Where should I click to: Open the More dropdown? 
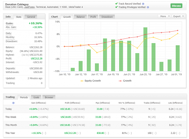[164, 16]
